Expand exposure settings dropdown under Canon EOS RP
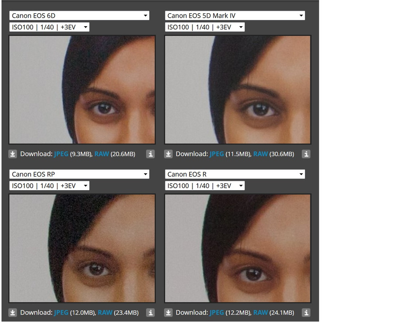Screen dimensions: 402x323 [49, 186]
